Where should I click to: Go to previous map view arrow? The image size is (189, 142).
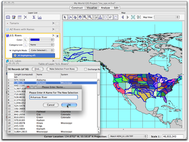(x=123, y=17)
